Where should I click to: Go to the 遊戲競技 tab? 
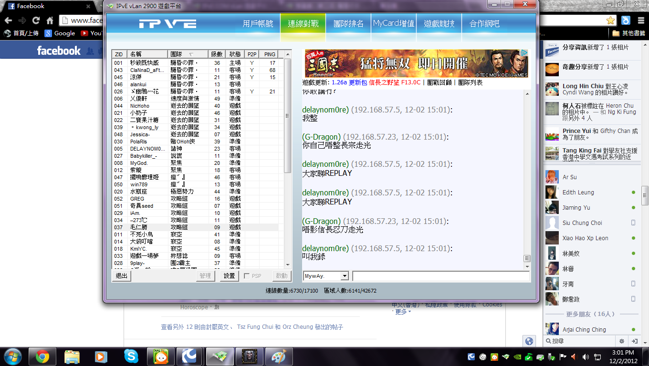439,24
